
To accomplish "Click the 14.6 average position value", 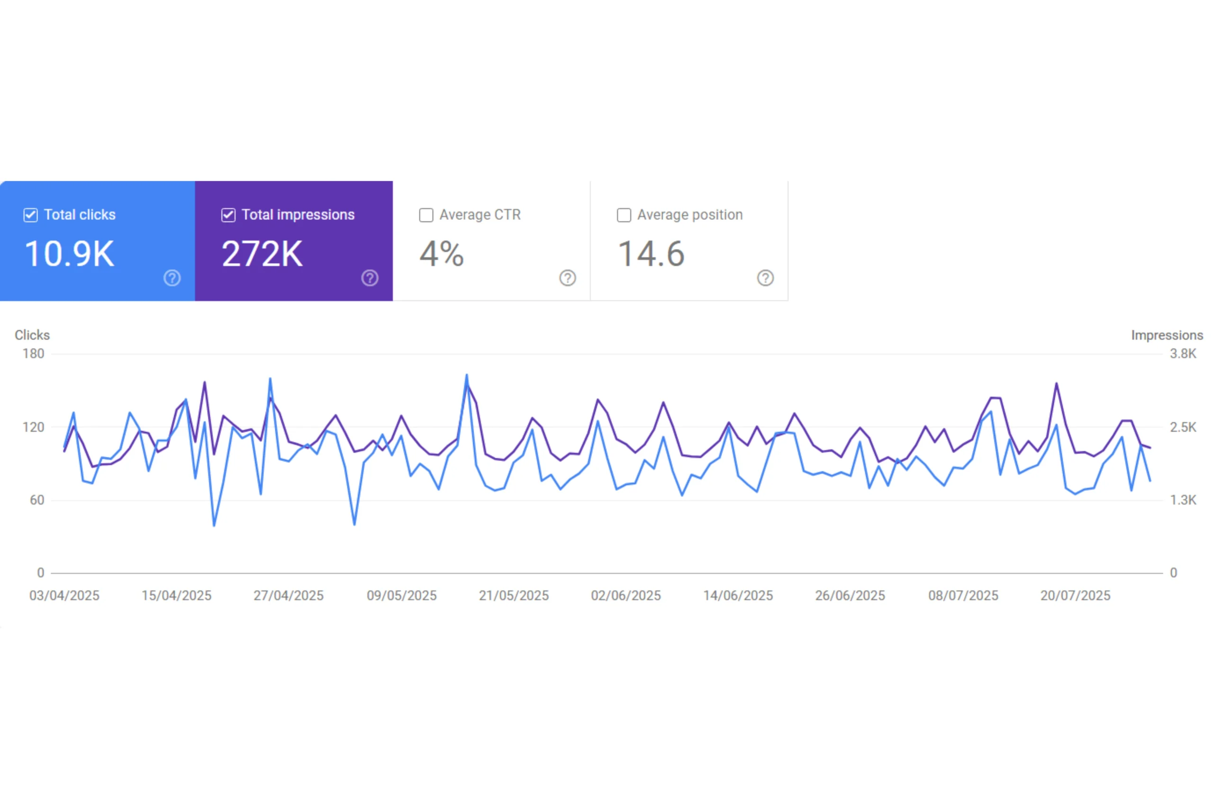I will click(x=651, y=254).
